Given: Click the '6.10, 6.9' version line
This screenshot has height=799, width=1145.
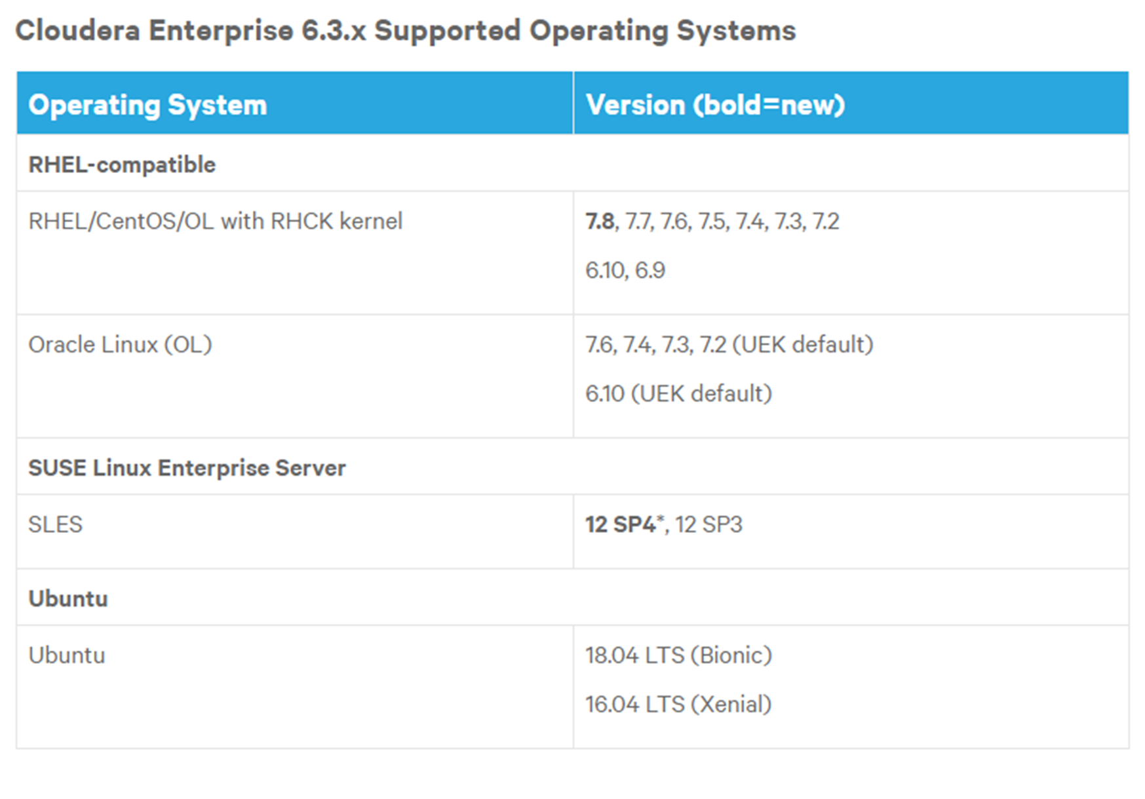Looking at the screenshot, I should pyautogui.click(x=625, y=270).
